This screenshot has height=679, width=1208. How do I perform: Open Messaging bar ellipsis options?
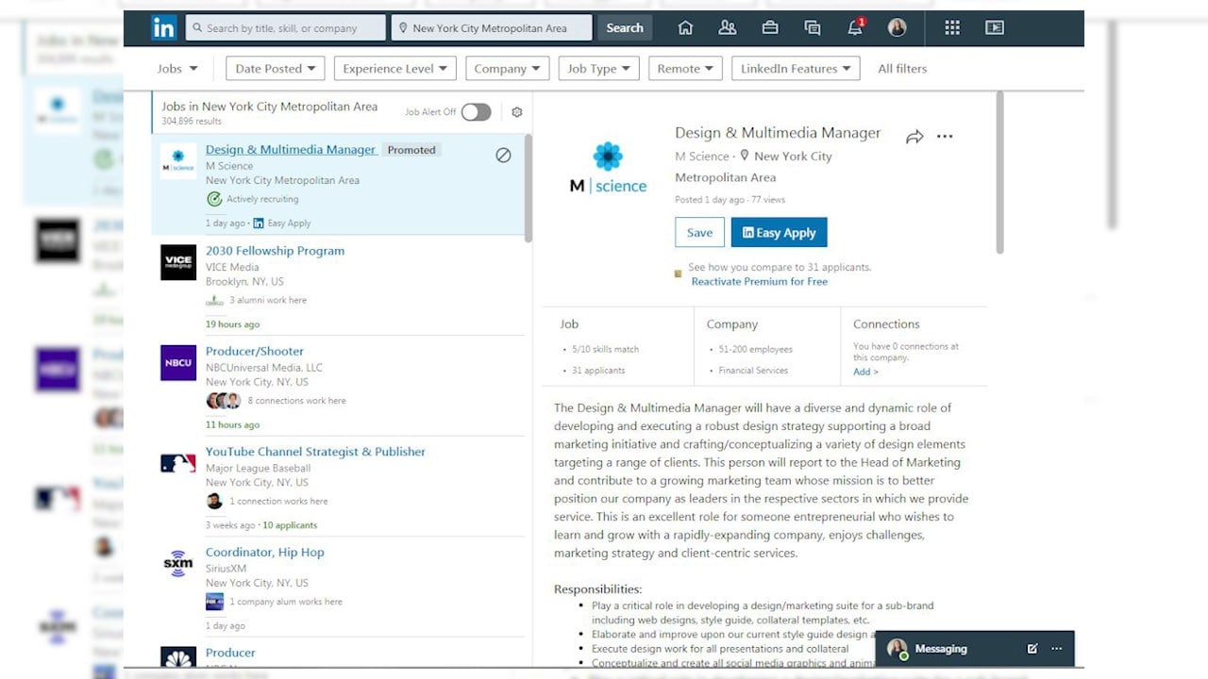(x=1056, y=649)
